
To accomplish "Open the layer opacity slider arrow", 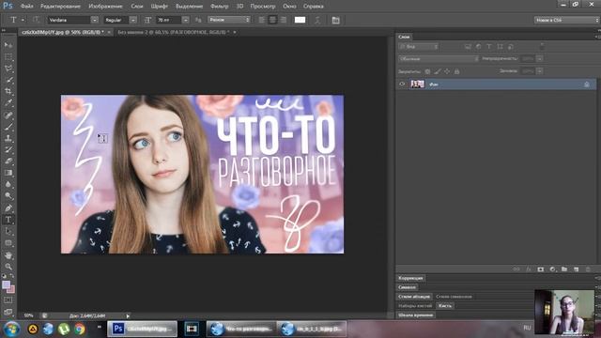I will 540,58.
